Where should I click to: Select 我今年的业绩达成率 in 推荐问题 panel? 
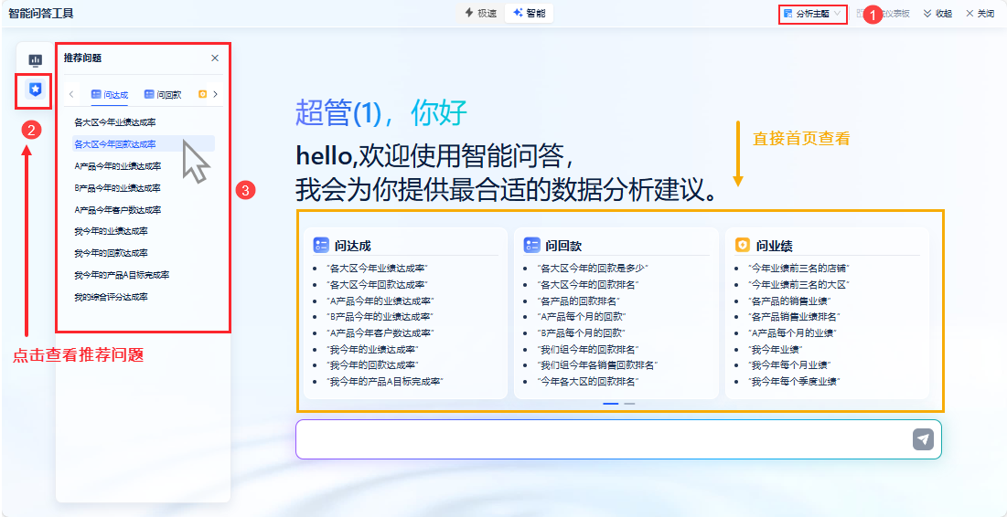(111, 231)
